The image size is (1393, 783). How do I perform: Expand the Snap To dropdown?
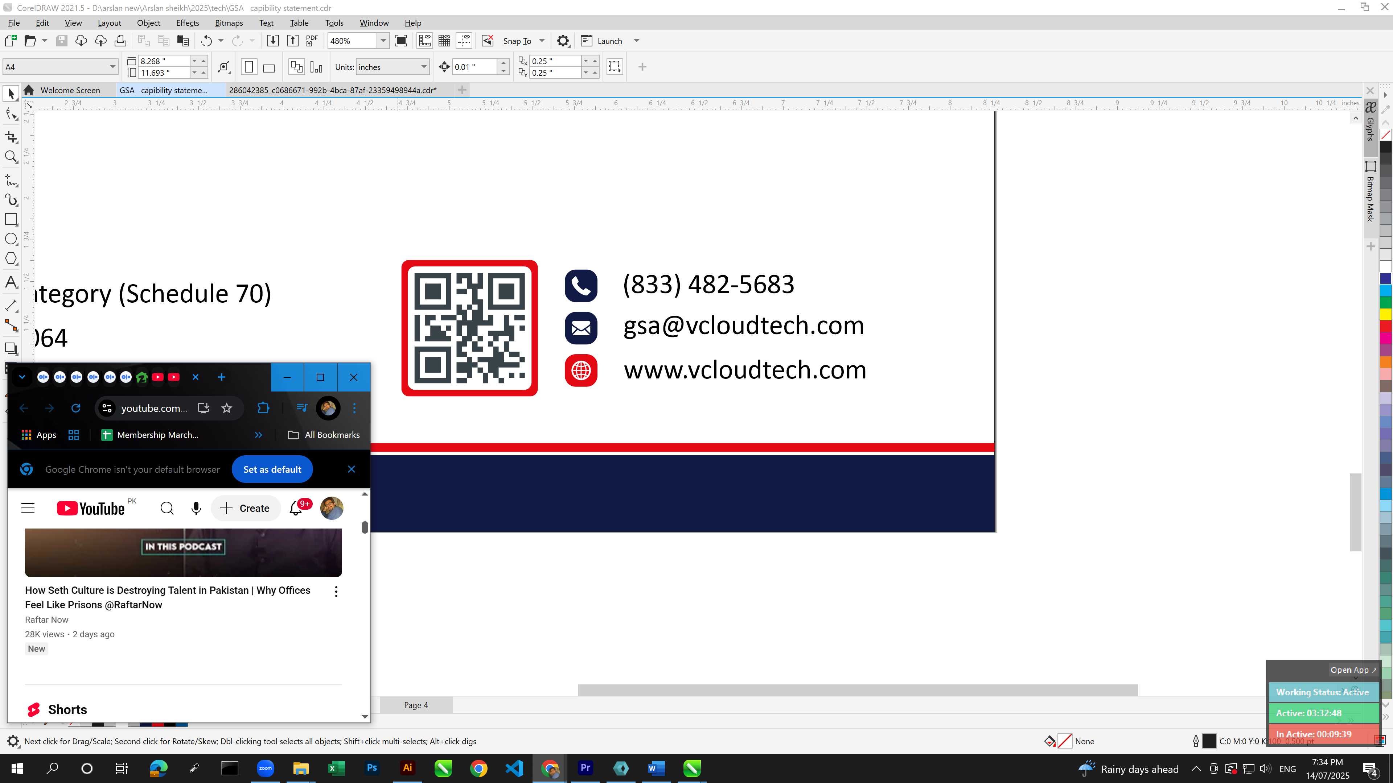(542, 41)
